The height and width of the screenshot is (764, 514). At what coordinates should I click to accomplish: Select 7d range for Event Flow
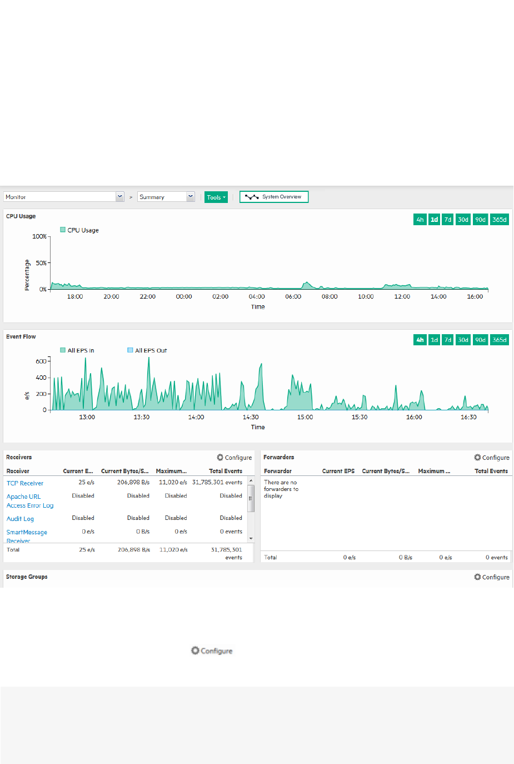click(x=448, y=340)
